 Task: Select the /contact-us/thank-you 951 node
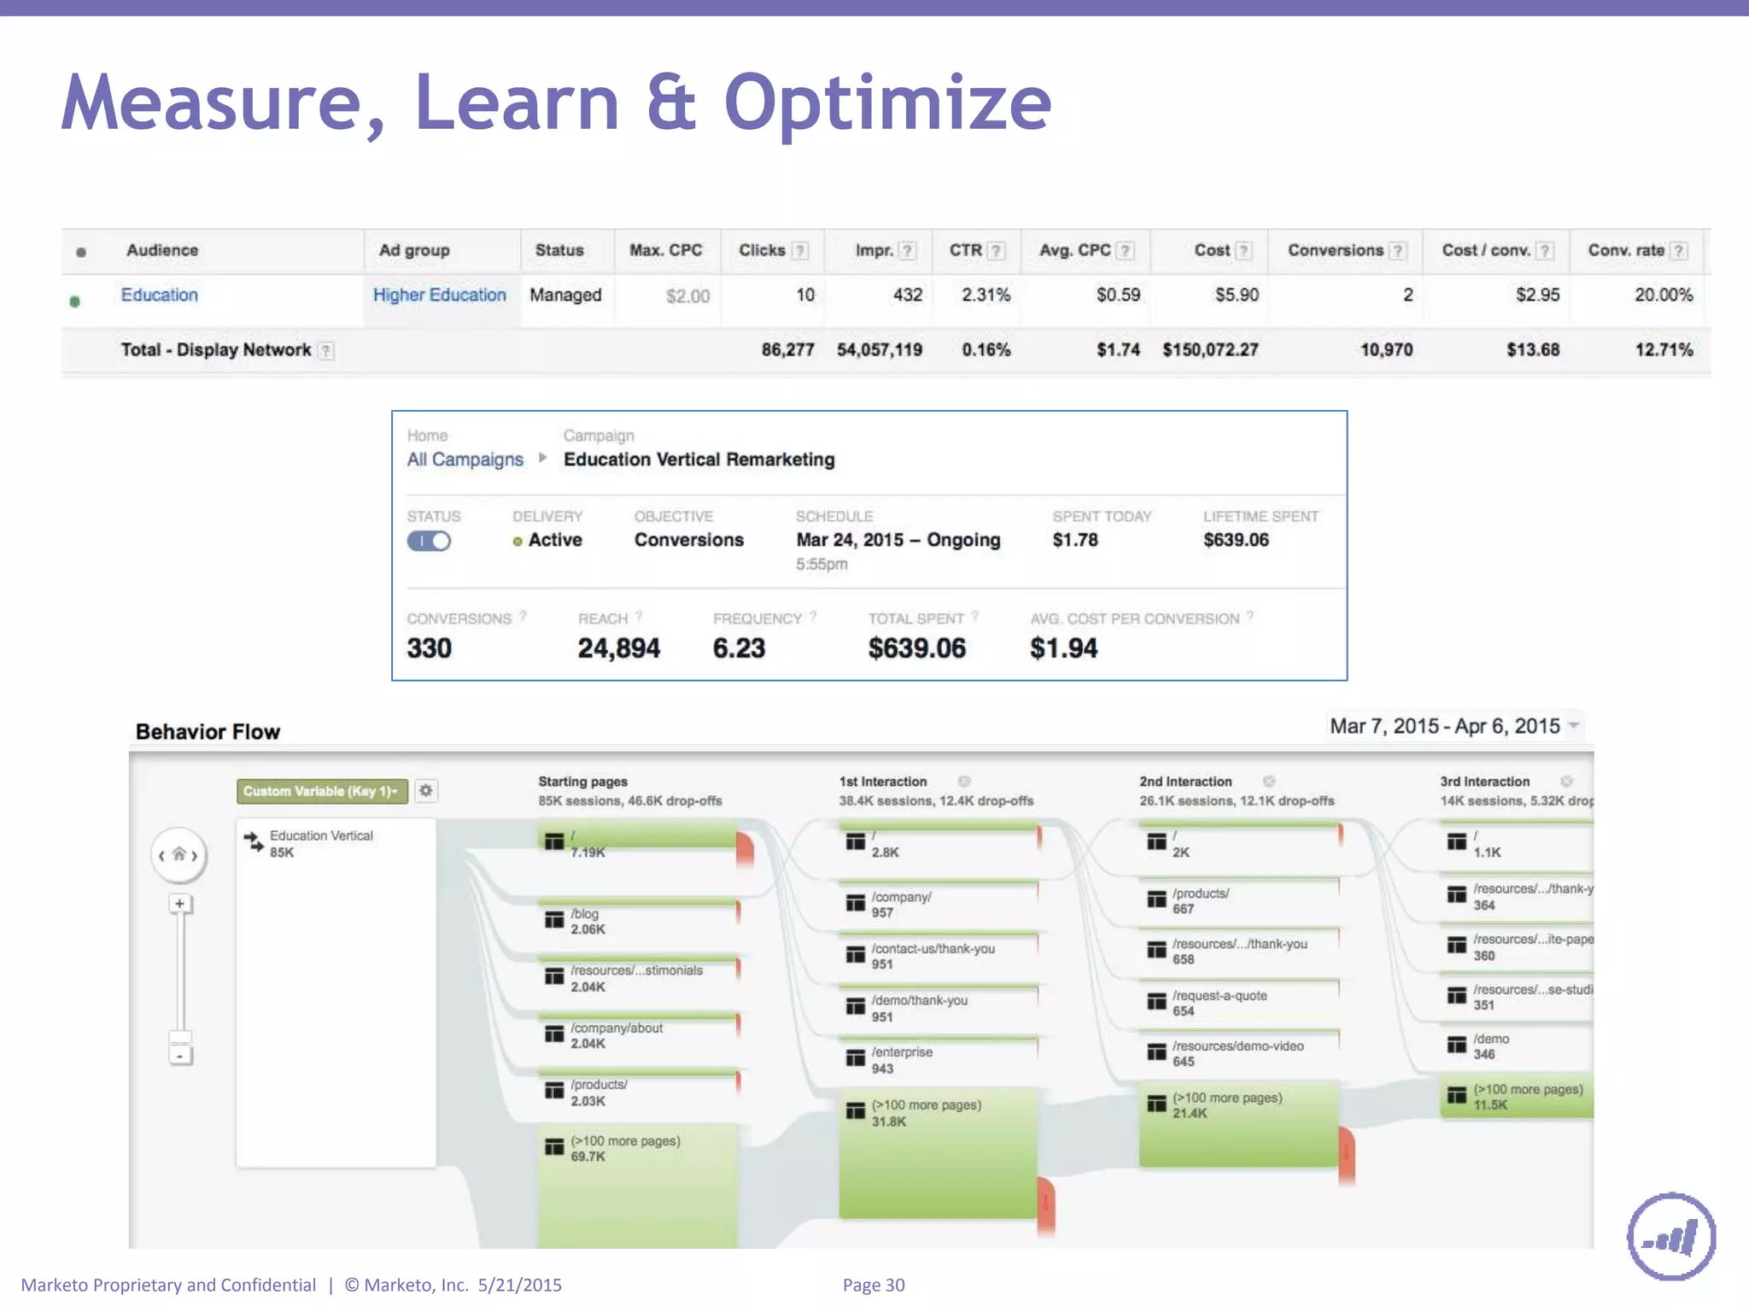pyautogui.click(x=939, y=953)
